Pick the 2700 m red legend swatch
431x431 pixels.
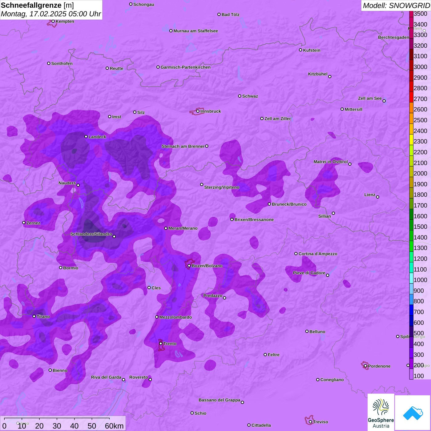point(411,97)
